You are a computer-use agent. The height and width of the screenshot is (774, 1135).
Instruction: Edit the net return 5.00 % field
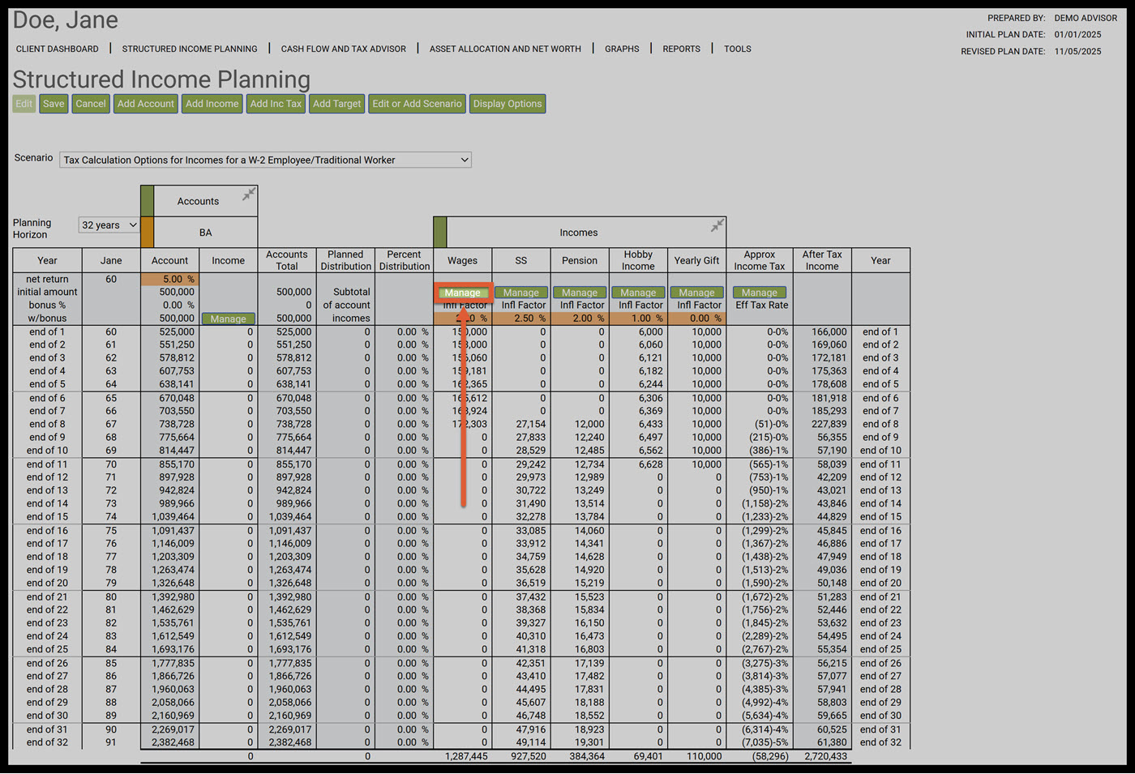coord(169,279)
